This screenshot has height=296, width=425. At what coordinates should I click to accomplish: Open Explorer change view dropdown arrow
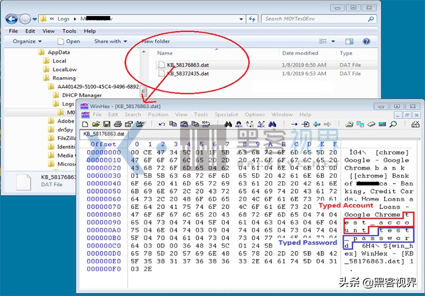tap(333, 41)
